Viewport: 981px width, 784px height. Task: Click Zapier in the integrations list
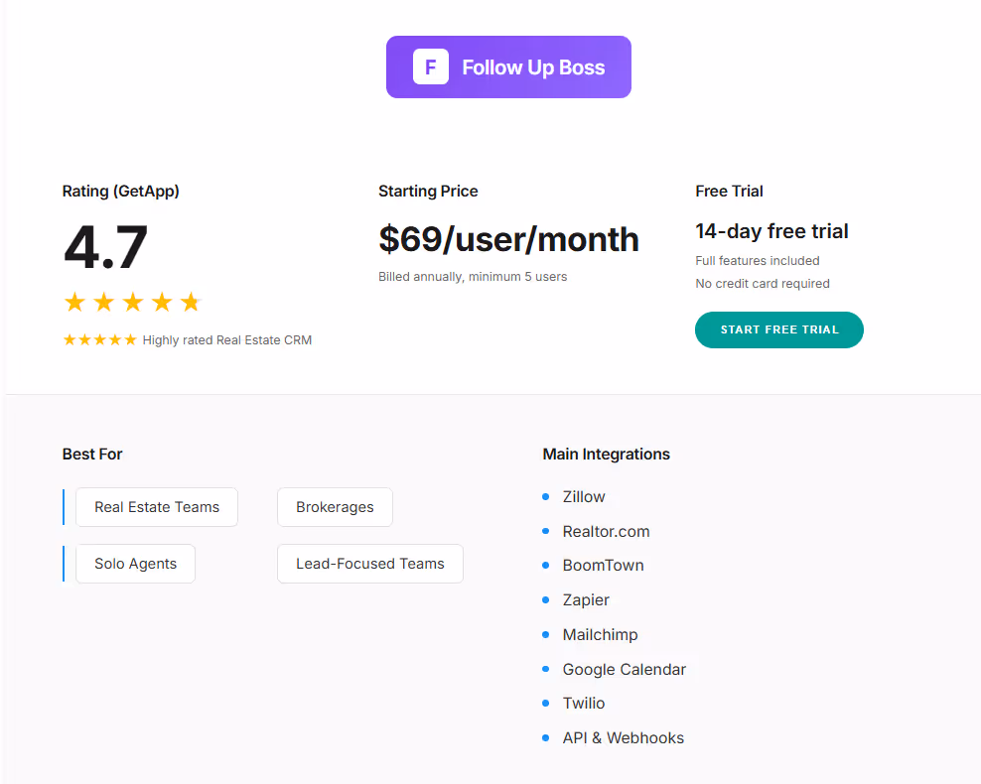point(586,600)
